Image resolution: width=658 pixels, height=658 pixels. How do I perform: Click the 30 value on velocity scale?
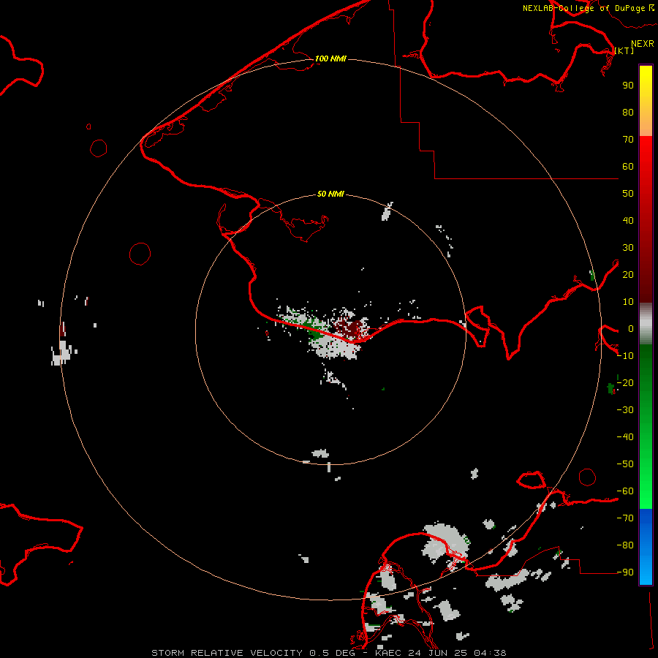click(628, 248)
